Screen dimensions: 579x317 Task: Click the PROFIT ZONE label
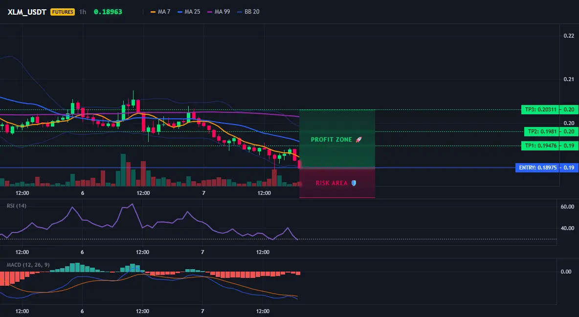(x=332, y=140)
